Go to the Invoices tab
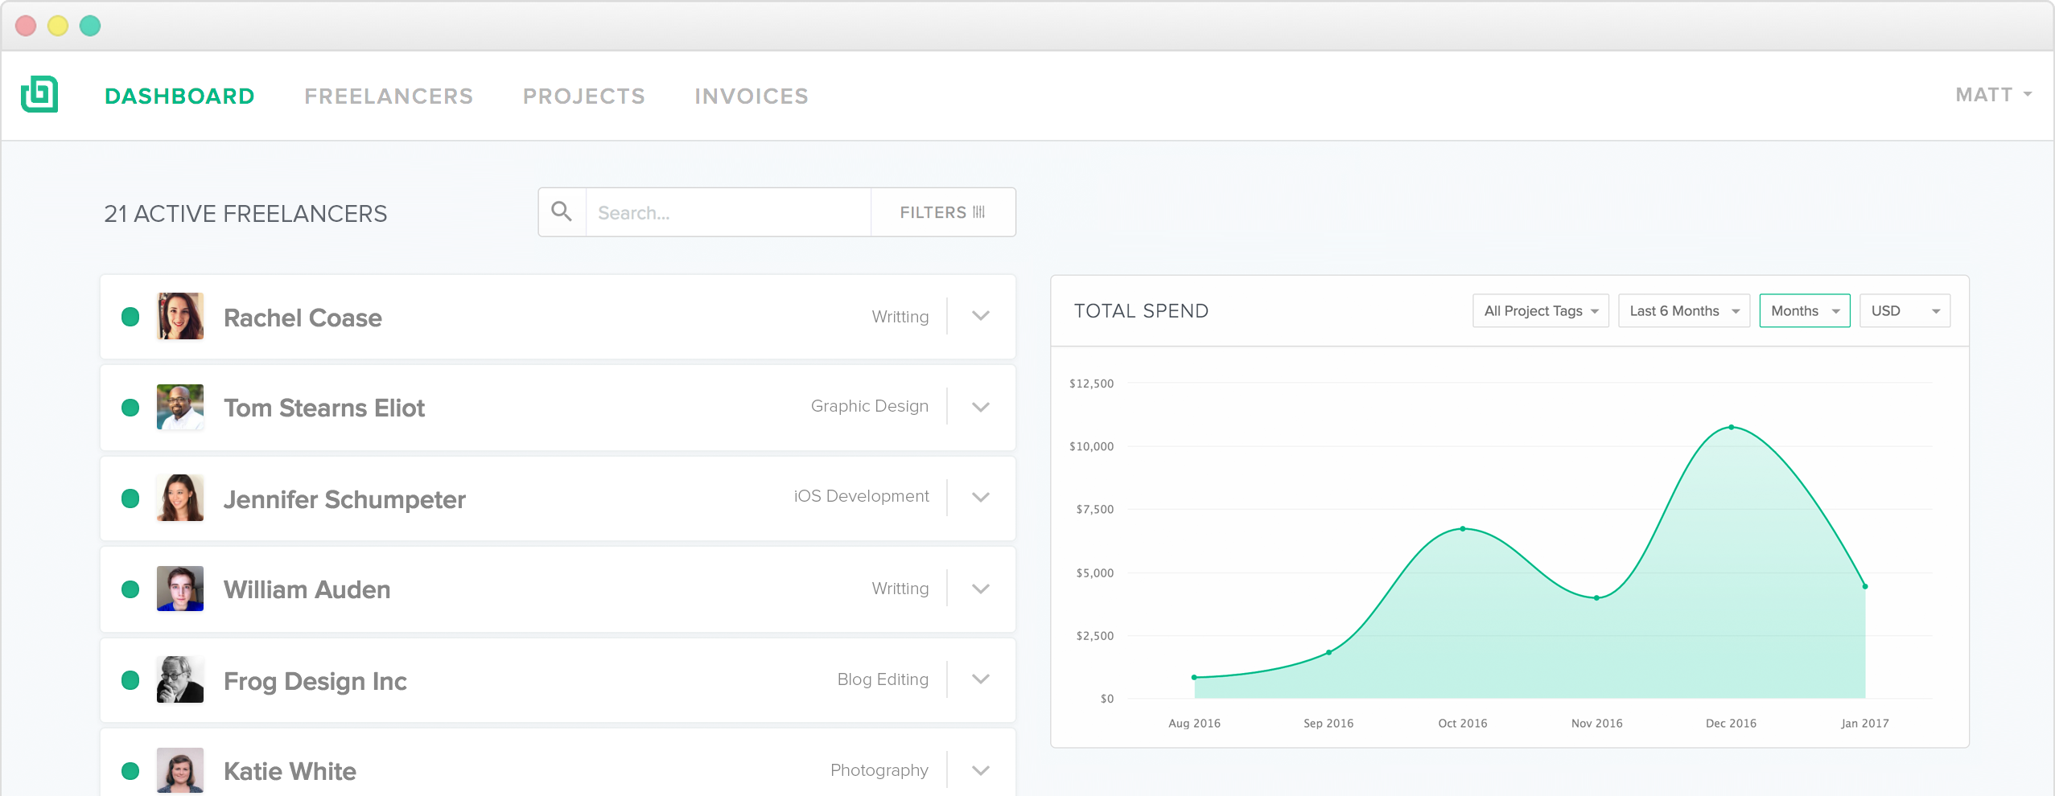This screenshot has height=796, width=2055. pos(752,96)
